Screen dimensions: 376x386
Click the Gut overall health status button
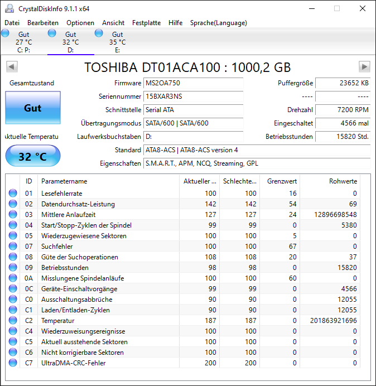(33, 108)
